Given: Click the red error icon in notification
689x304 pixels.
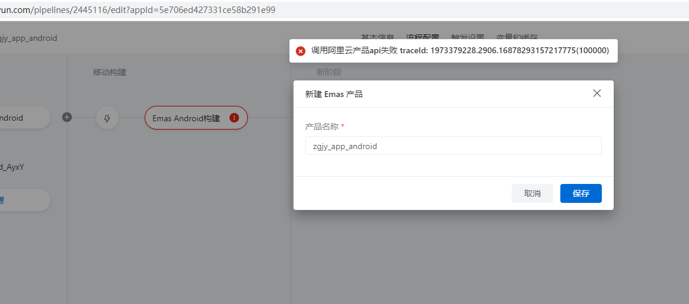Looking at the screenshot, I should point(301,51).
